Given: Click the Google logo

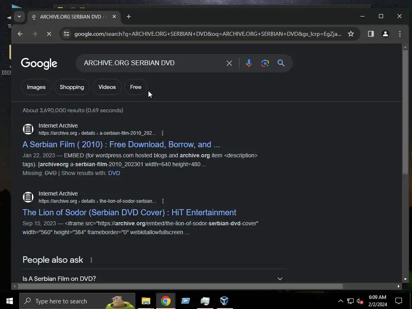Looking at the screenshot, I should tap(39, 63).
